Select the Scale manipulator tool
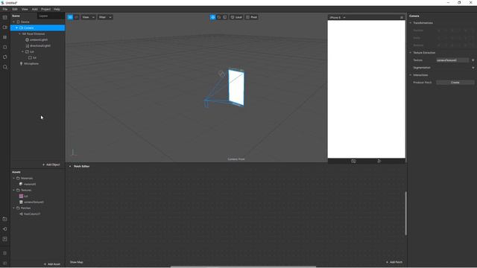The height and width of the screenshot is (268, 477). tap(225, 17)
